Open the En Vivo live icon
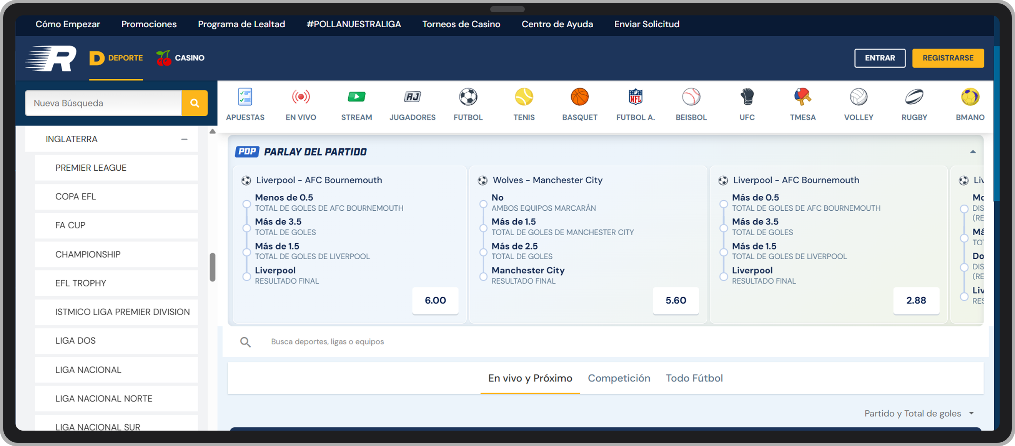 point(301,97)
